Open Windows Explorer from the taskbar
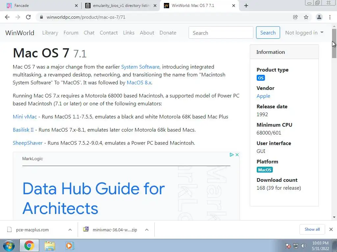Image resolution: width=337 pixels, height=252 pixels. pyautogui.click(x=50, y=245)
